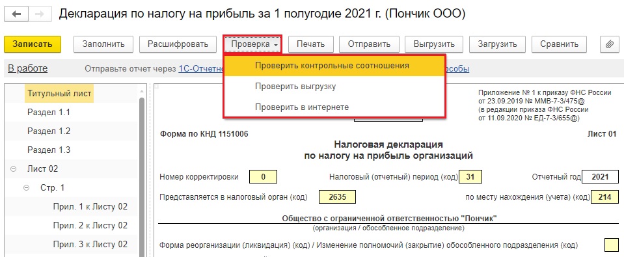Click the Заполнить button
The image size is (624, 257).
tap(103, 44)
